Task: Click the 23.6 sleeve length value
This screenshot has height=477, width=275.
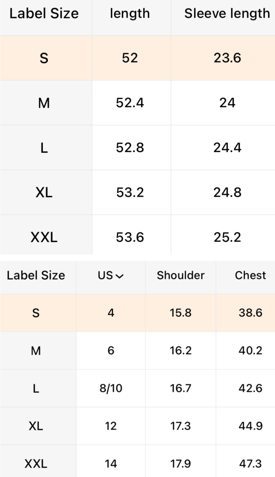Action: click(x=227, y=58)
